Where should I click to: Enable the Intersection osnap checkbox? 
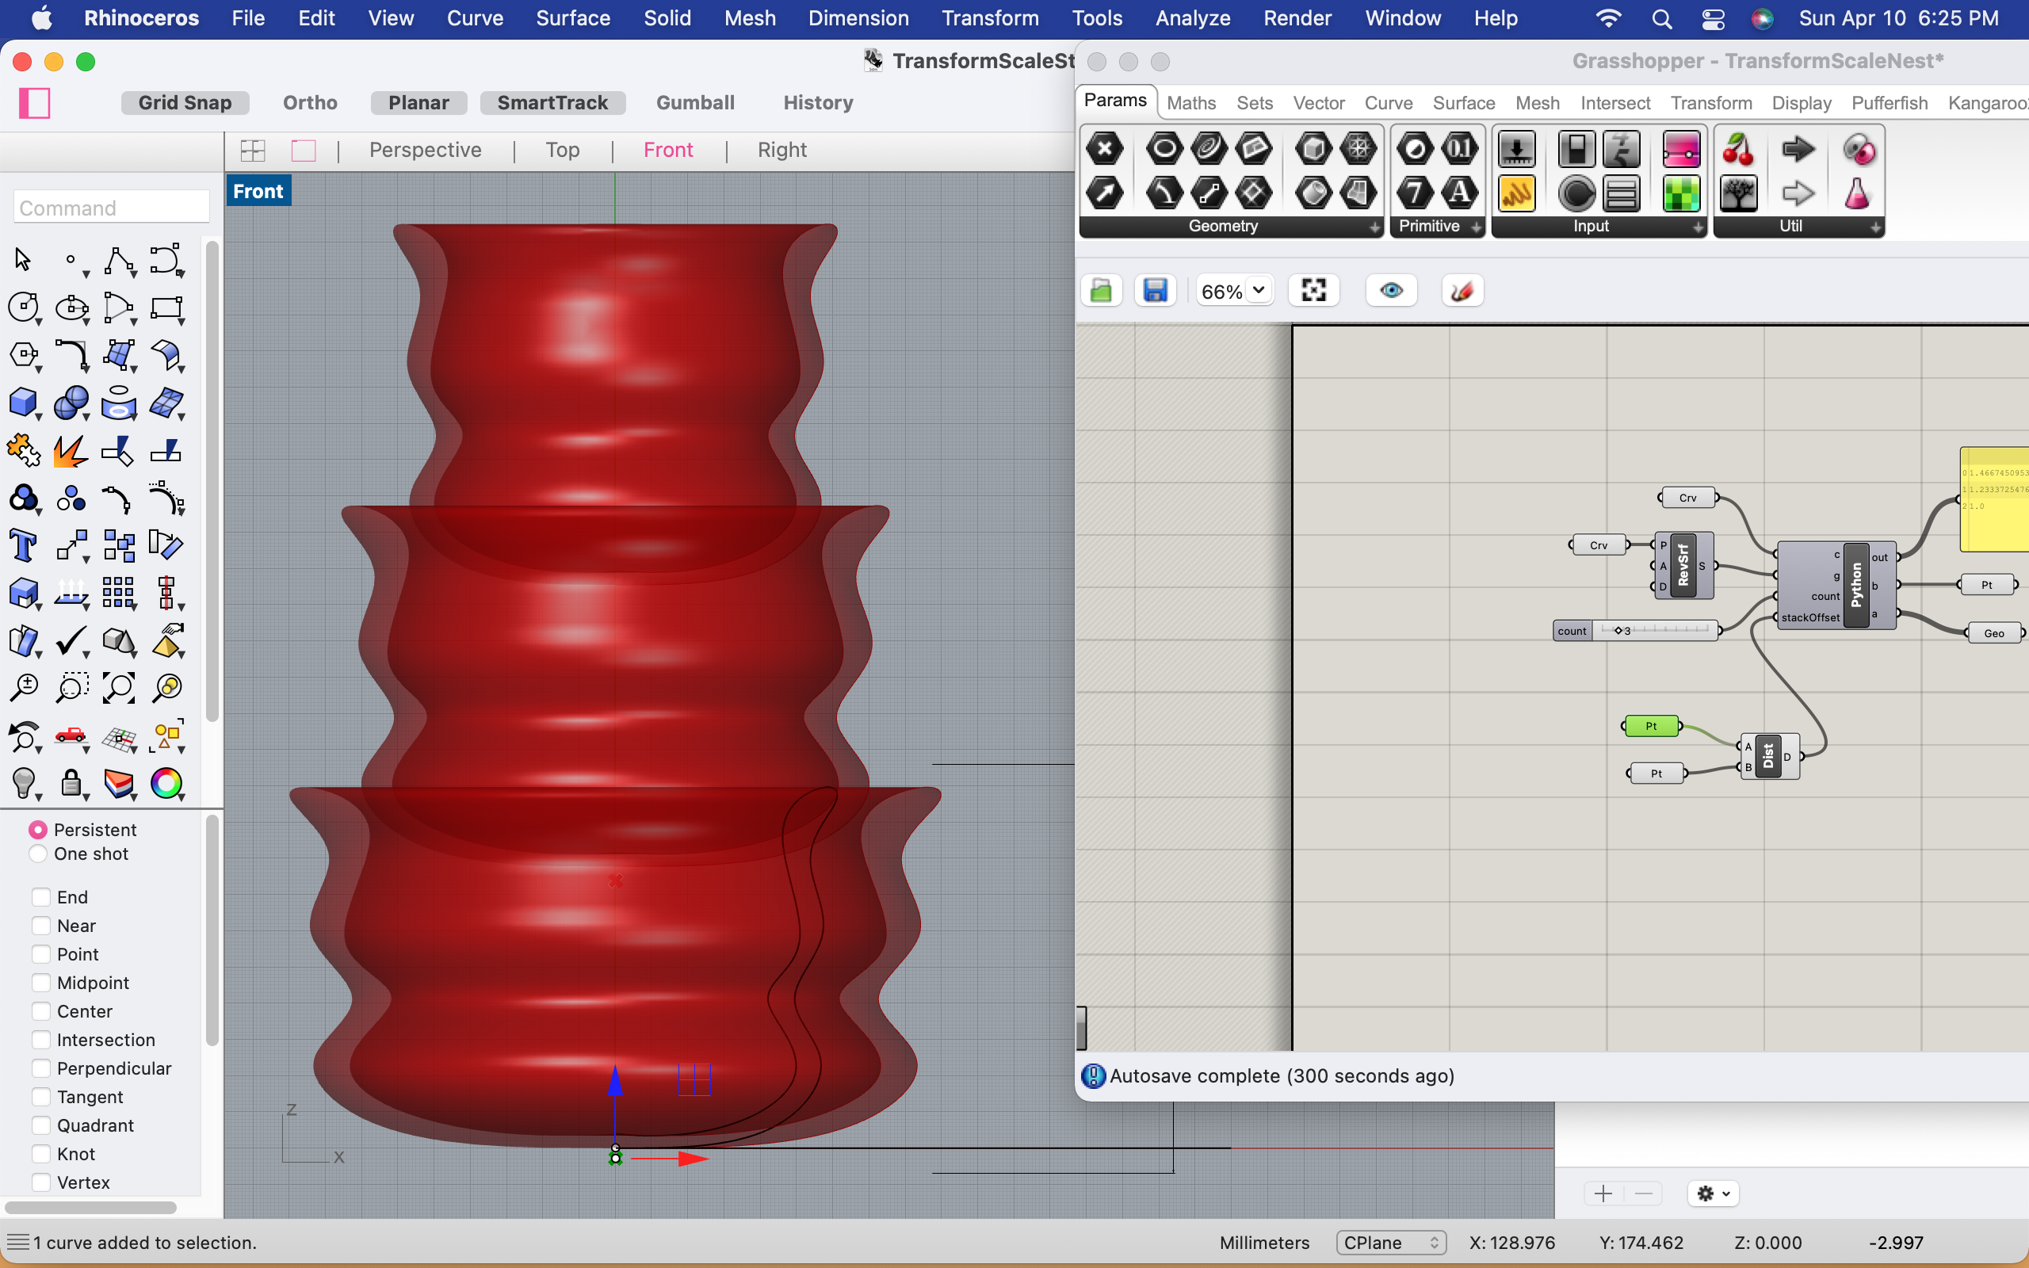(x=40, y=1040)
